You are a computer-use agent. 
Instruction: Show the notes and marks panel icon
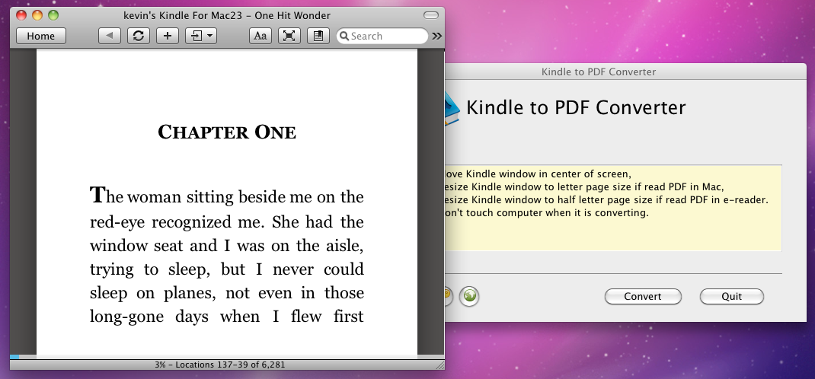pyautogui.click(x=318, y=36)
